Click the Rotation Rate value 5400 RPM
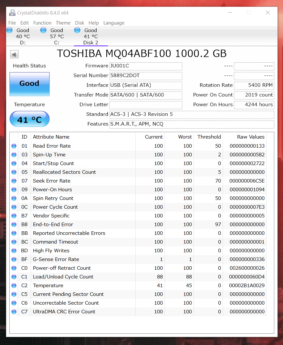This screenshot has height=345, width=283. coord(254,85)
